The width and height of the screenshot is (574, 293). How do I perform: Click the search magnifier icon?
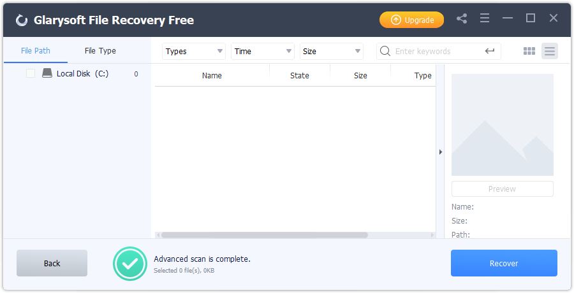pos(385,51)
